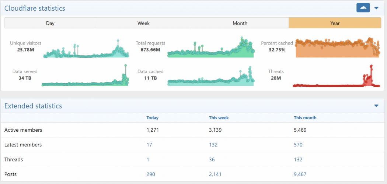Click Active members this week value 3,139
Image resolution: width=387 pixels, height=184 pixels.
[x=215, y=130]
